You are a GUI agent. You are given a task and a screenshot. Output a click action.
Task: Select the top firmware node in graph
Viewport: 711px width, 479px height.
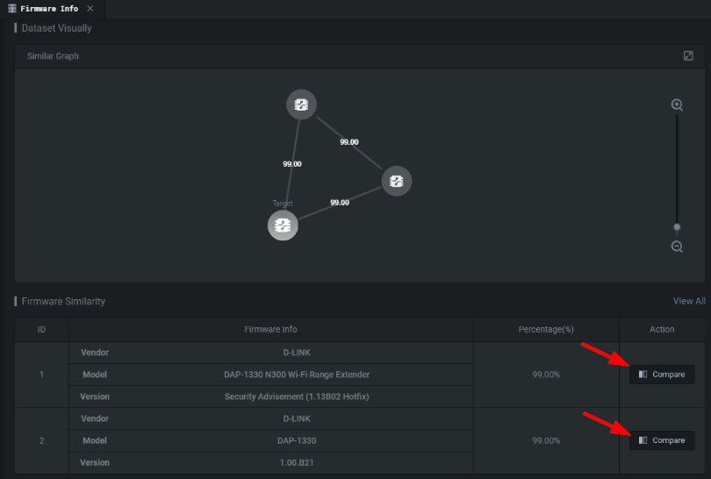pyautogui.click(x=301, y=104)
